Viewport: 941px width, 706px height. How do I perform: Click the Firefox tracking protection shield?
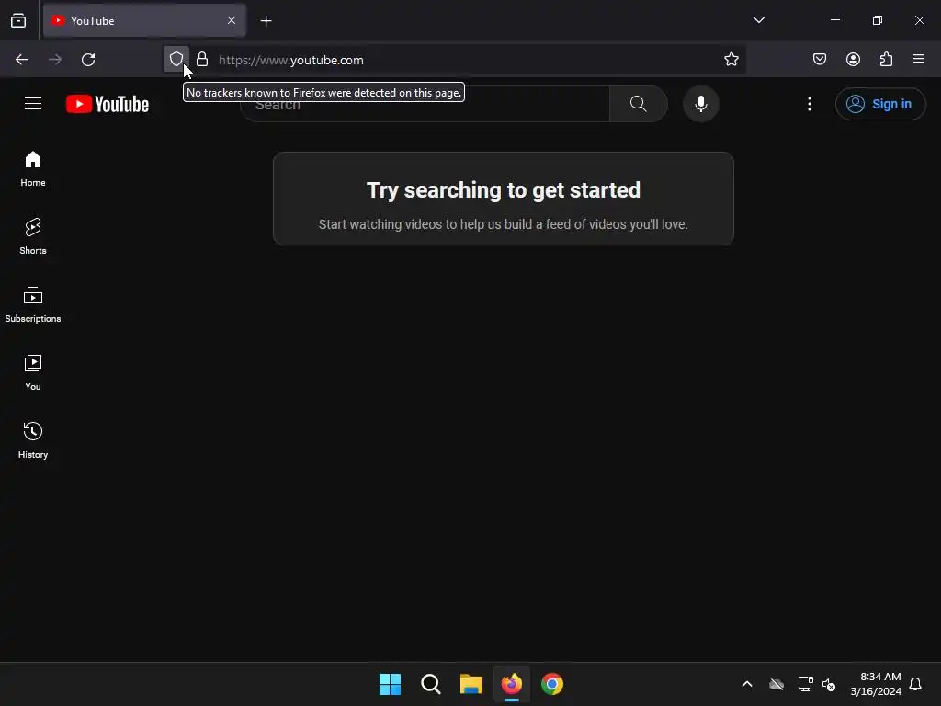[176, 60]
